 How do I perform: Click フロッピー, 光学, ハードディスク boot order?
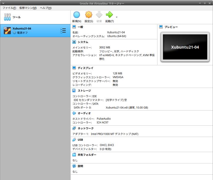pyautogui.click(x=119, y=51)
